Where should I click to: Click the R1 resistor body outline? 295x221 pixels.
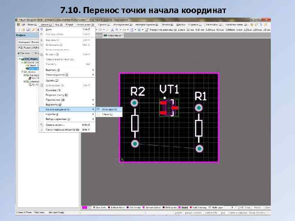[198, 128]
